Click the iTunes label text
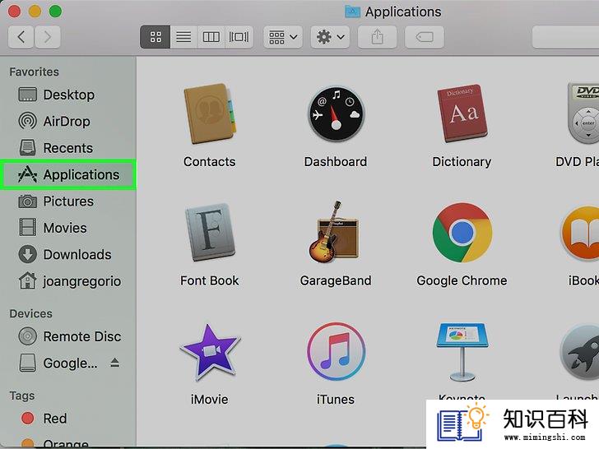Viewport: 599px width, 449px height. click(x=336, y=400)
